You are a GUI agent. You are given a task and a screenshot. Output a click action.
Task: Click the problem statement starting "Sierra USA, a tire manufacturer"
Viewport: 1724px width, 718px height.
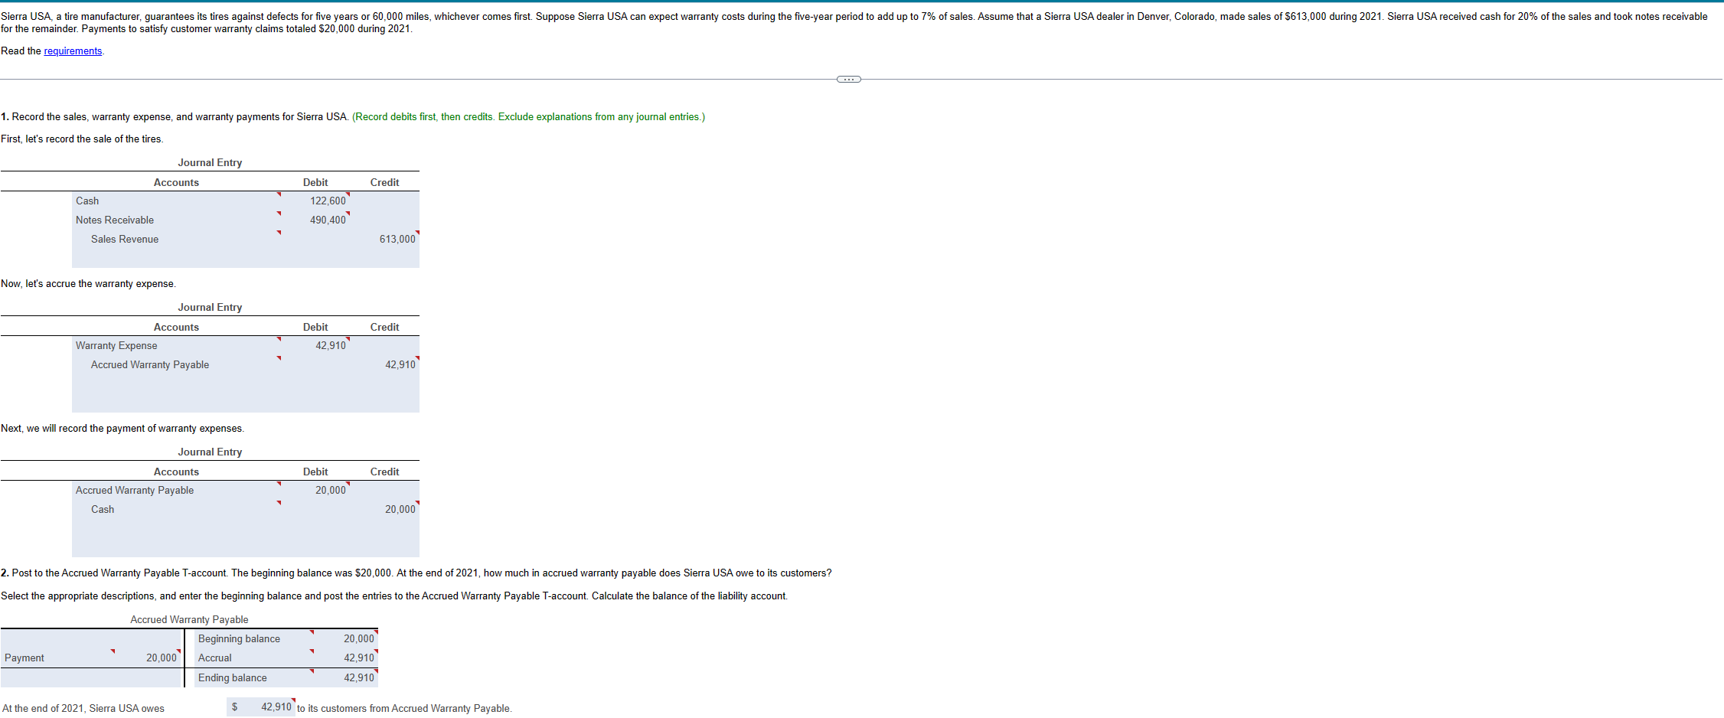(x=854, y=22)
